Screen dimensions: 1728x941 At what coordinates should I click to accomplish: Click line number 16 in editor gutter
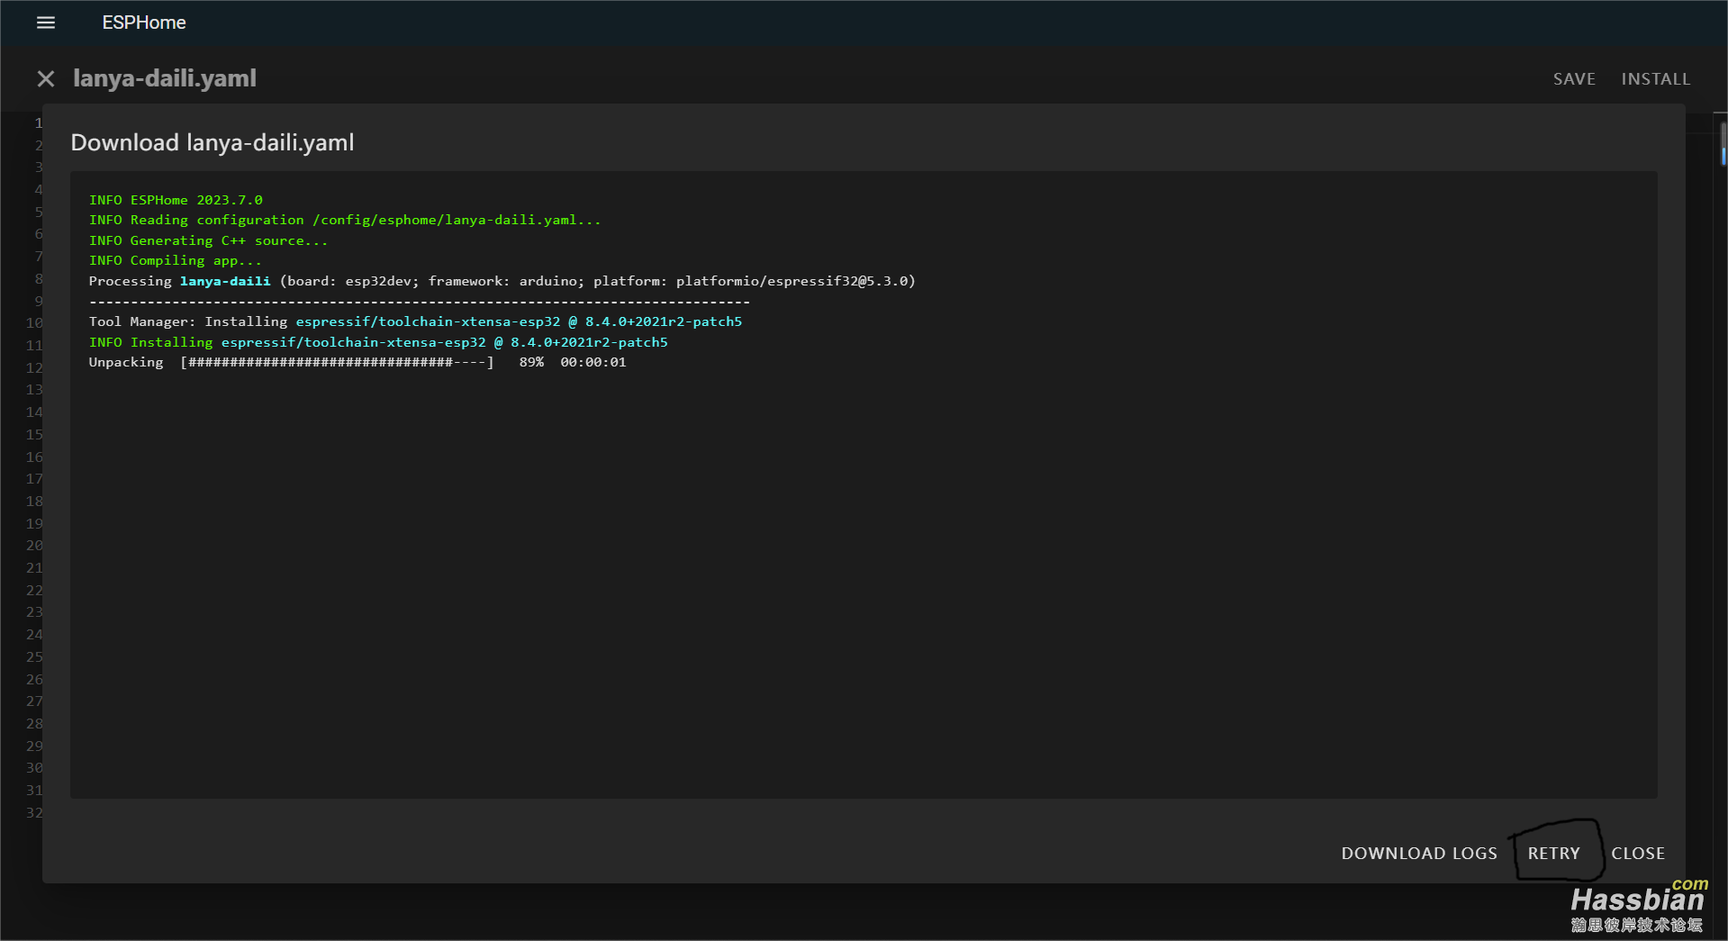[34, 457]
